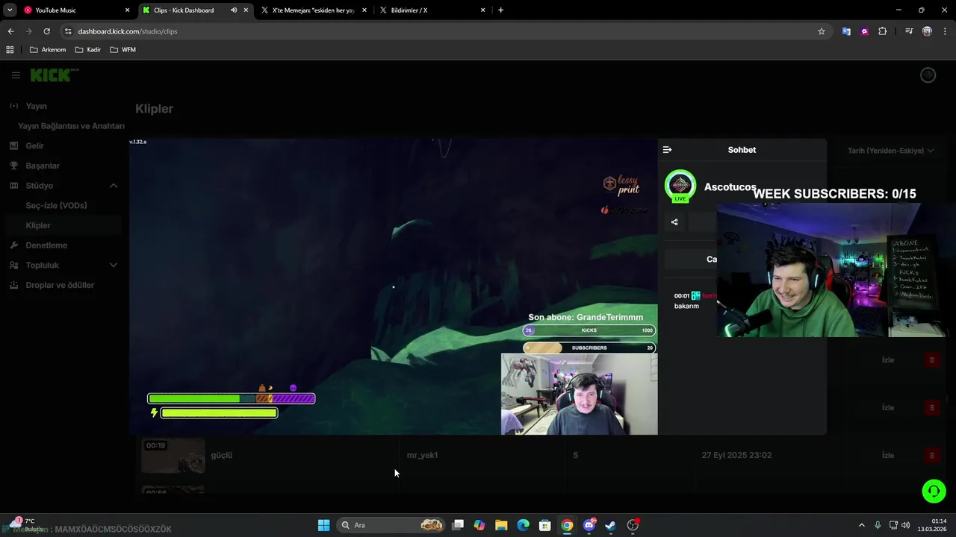Mute the Clips - Kick Dashboard tab audio
Image resolution: width=956 pixels, height=537 pixels.
[x=234, y=10]
